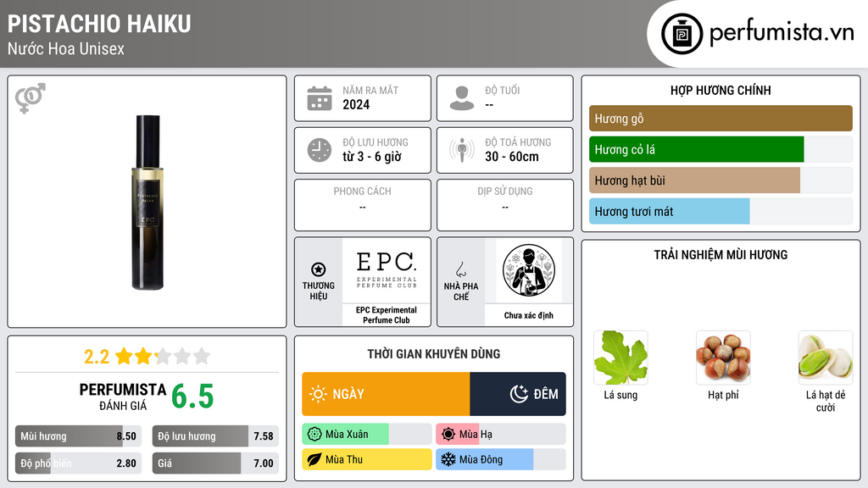Click the 2024 release year value
The image size is (868, 488).
pos(356,104)
